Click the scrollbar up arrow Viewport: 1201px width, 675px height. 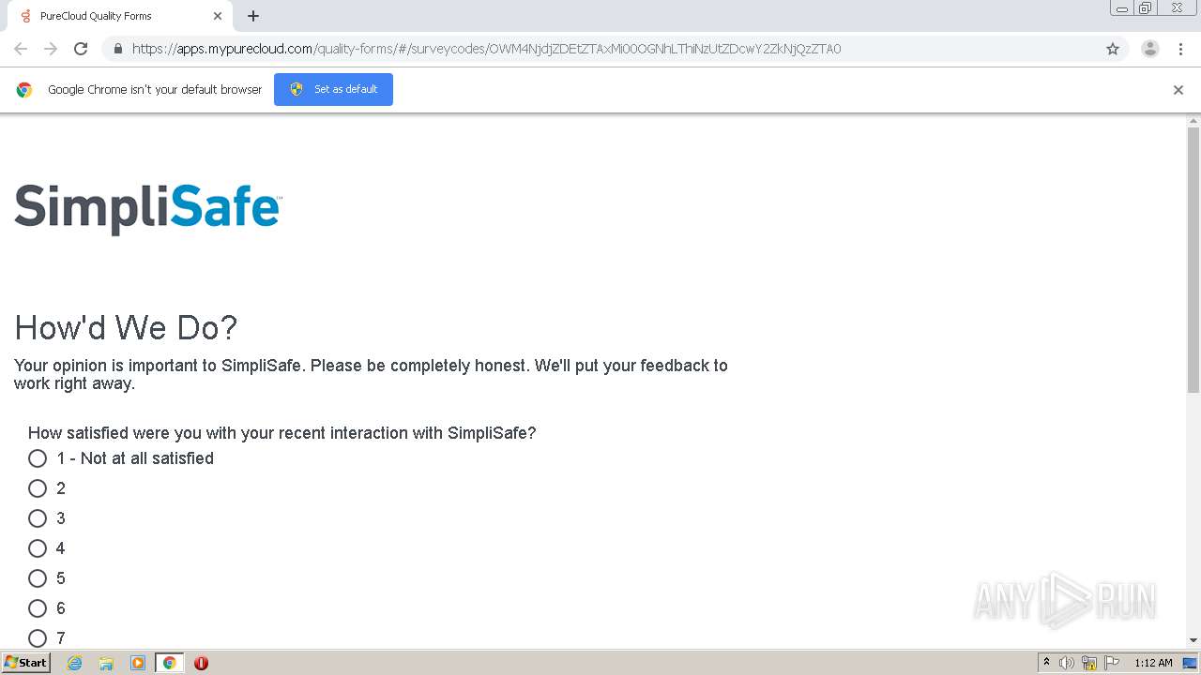(1193, 121)
